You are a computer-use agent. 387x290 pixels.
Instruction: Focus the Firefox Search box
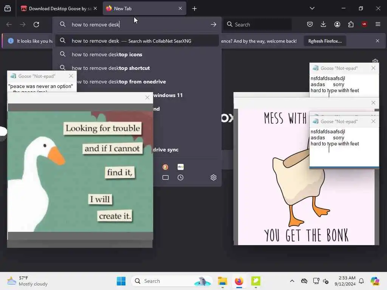257,25
